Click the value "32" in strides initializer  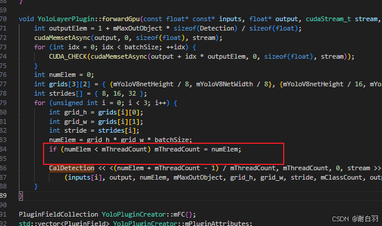[132, 93]
